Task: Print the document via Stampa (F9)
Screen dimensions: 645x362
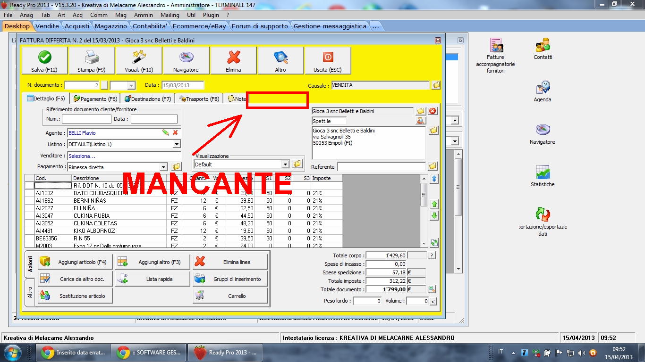Action: click(x=92, y=60)
